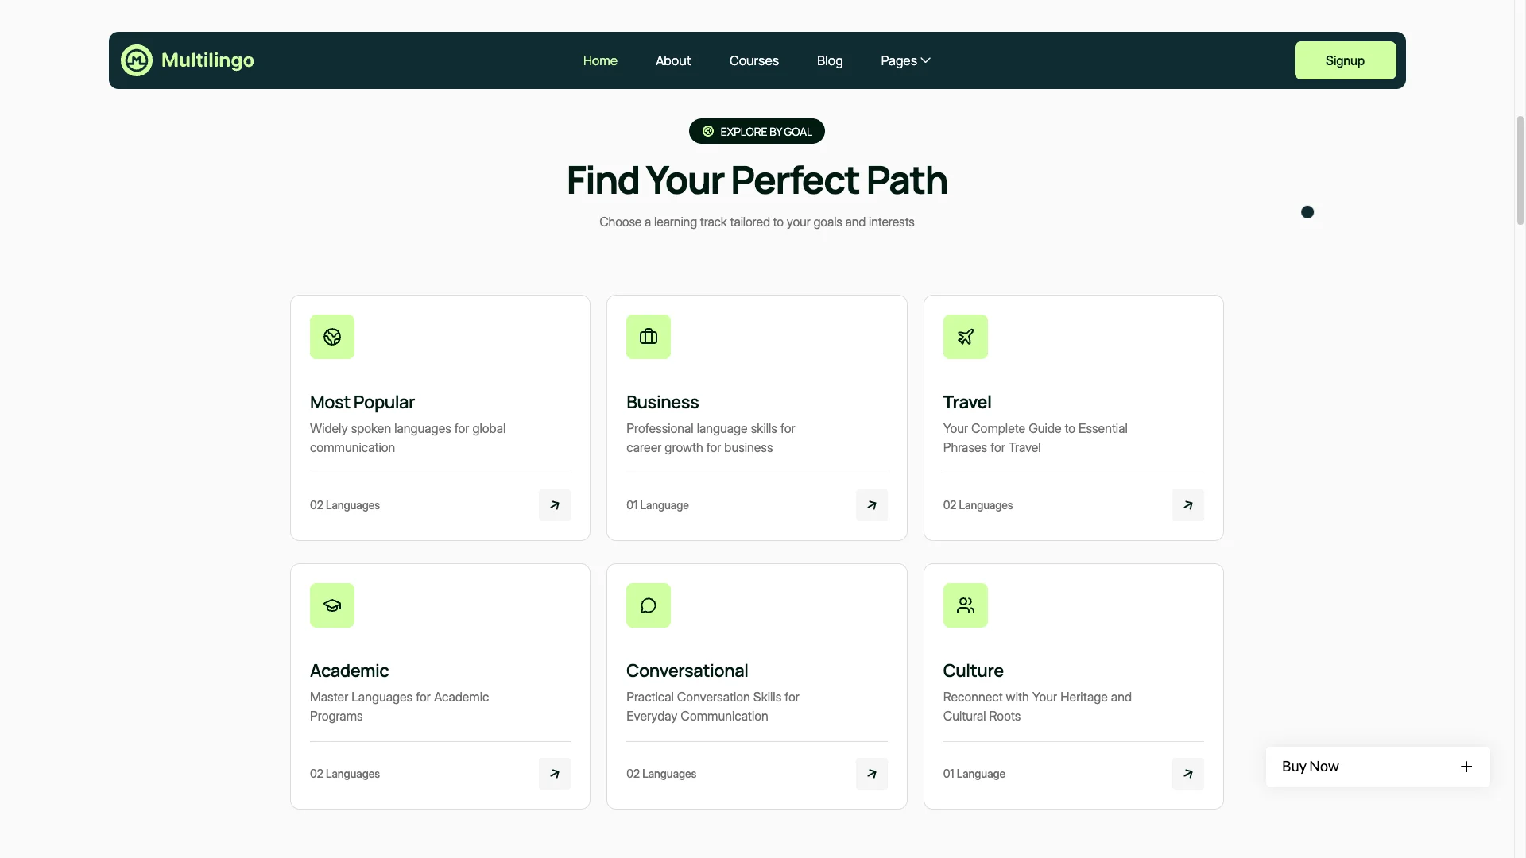Viewport: 1526px width, 858px height.
Task: Open the Home menu item
Action: coord(600,60)
